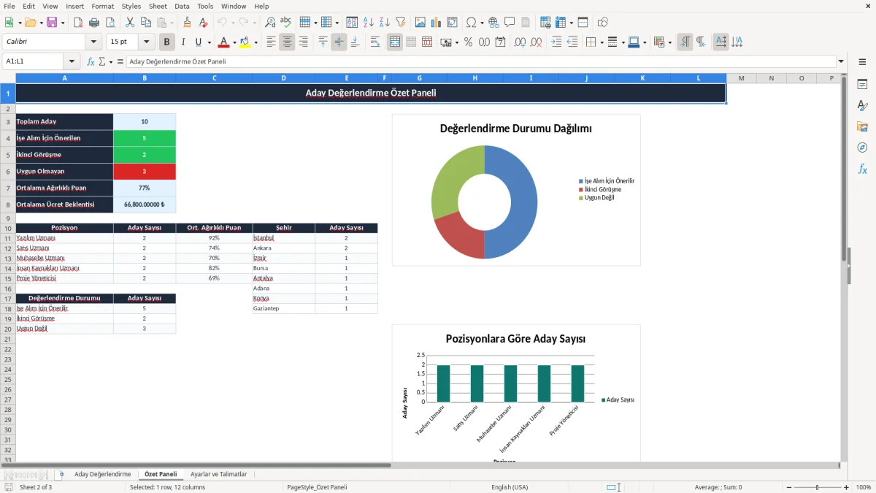This screenshot has height=493, width=876.
Task: Open the Paste options dropdown arrow
Action: pos(172,23)
